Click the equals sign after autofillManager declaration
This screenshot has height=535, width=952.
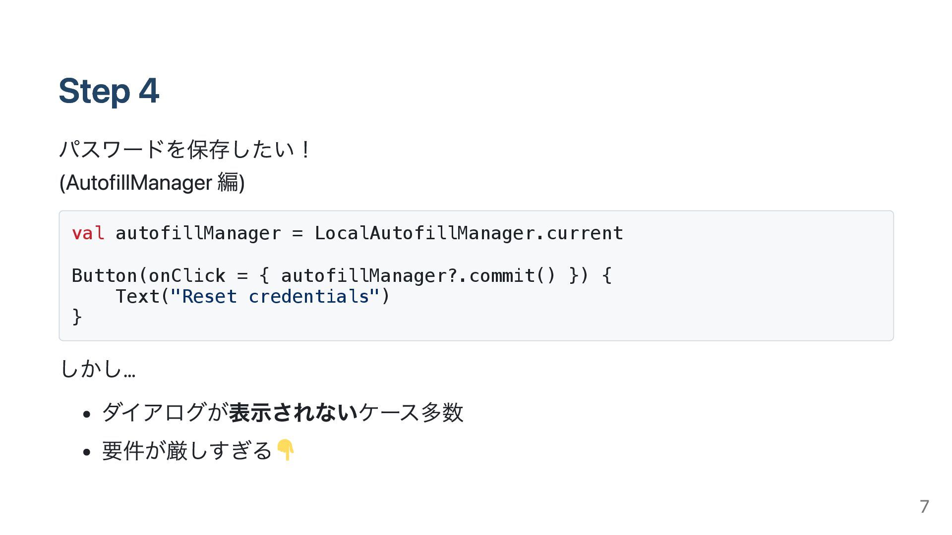[x=297, y=233]
